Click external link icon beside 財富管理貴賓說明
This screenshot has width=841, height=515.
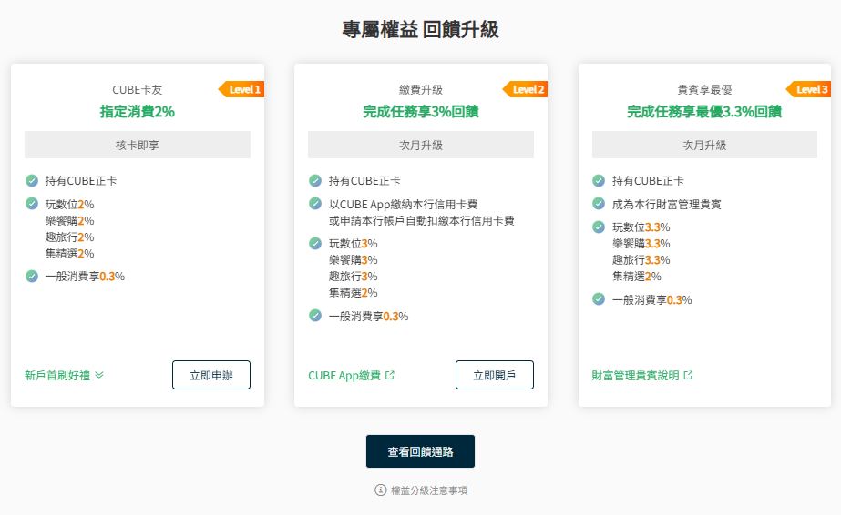click(688, 375)
